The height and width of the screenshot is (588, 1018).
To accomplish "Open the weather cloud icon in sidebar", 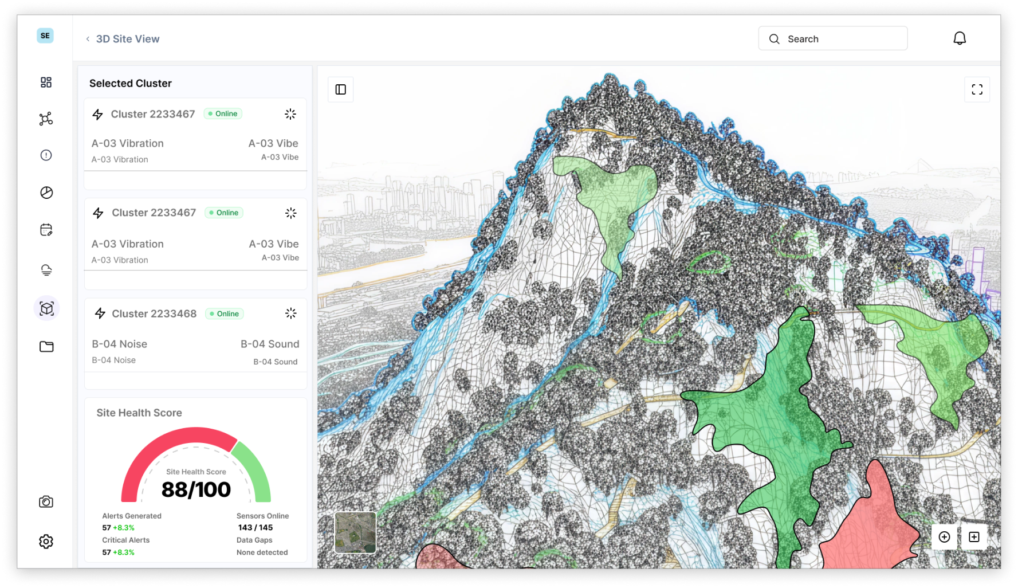I will pos(46,270).
